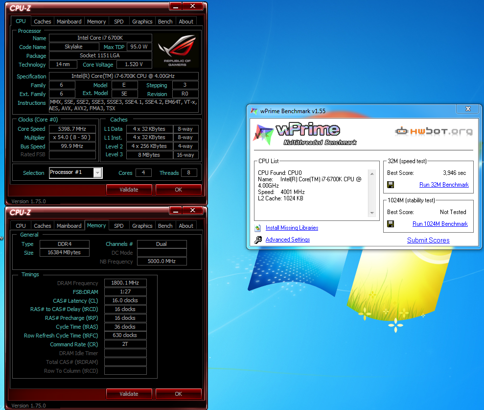Minimize the bottom CPU-Z window

point(176,211)
